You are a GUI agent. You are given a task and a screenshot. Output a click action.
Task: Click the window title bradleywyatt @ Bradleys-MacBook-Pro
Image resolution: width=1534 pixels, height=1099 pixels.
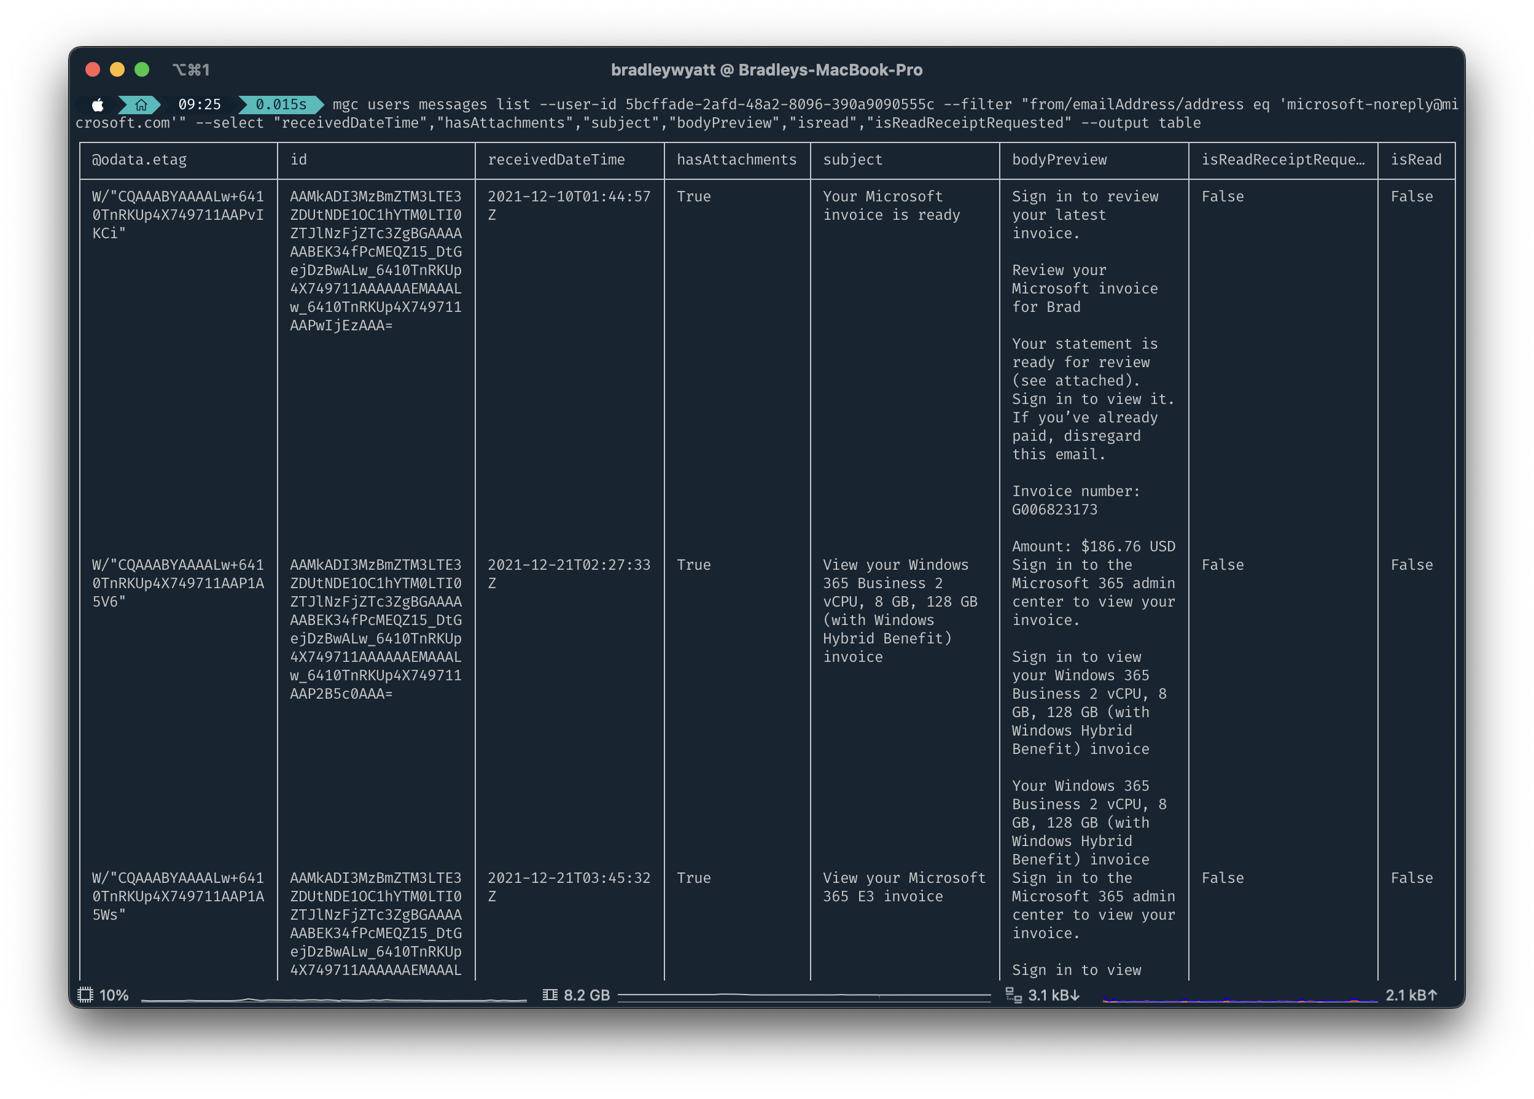click(766, 69)
